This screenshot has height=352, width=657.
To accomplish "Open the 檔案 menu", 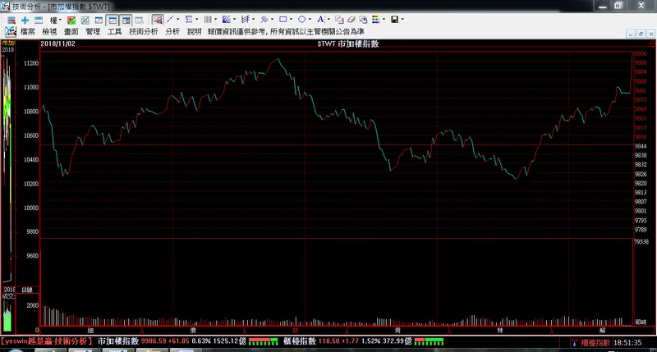I will click(28, 32).
